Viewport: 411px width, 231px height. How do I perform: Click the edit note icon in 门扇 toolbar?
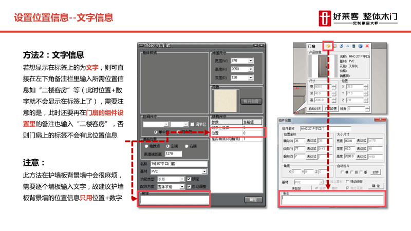335,46
